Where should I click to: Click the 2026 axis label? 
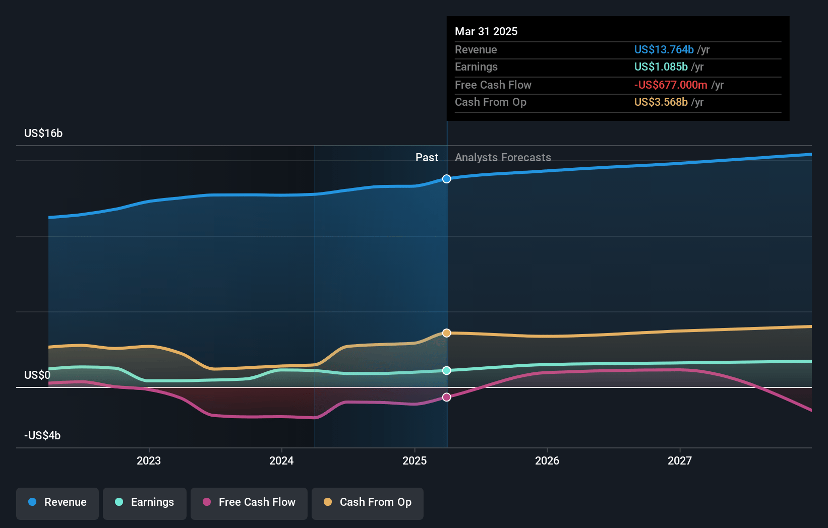tap(547, 460)
